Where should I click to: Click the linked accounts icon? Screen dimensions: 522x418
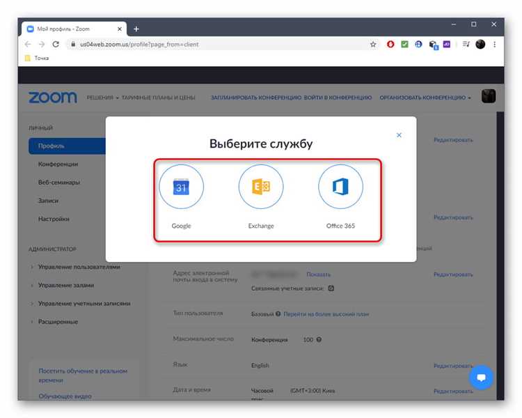pyautogui.click(x=331, y=288)
